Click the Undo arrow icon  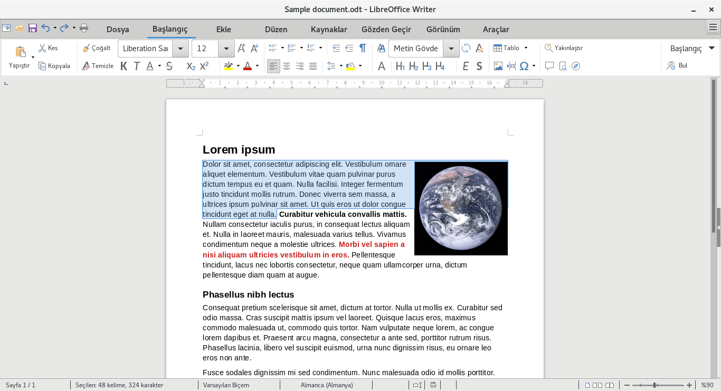click(x=46, y=28)
